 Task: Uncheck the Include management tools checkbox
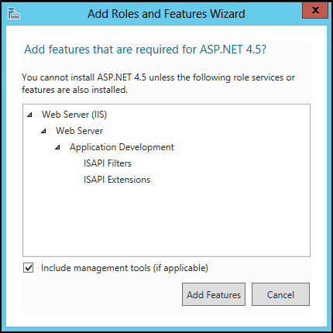click(28, 268)
